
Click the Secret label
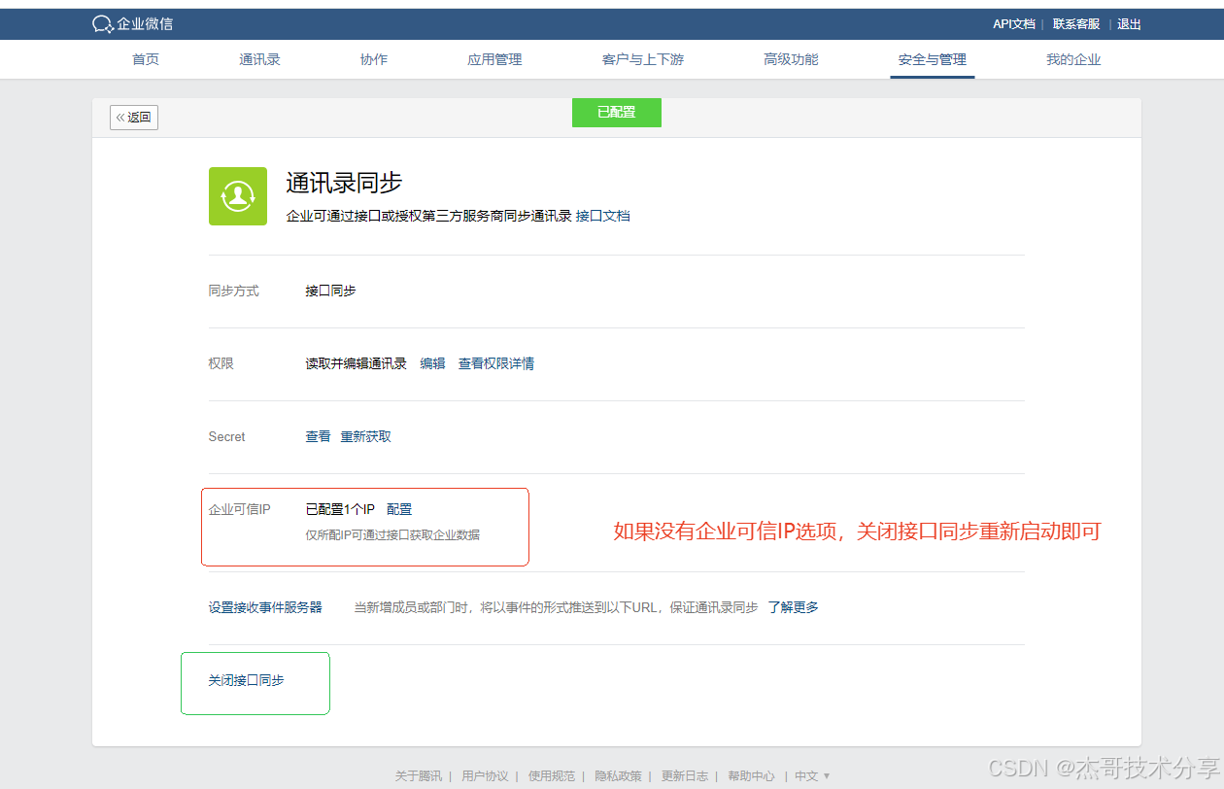point(226,436)
